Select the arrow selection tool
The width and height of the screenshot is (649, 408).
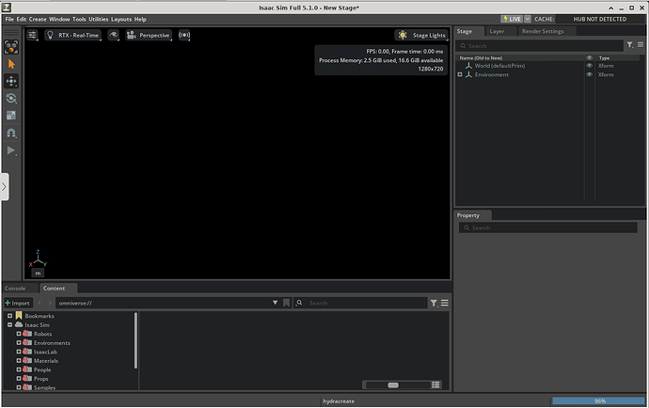pyautogui.click(x=11, y=64)
